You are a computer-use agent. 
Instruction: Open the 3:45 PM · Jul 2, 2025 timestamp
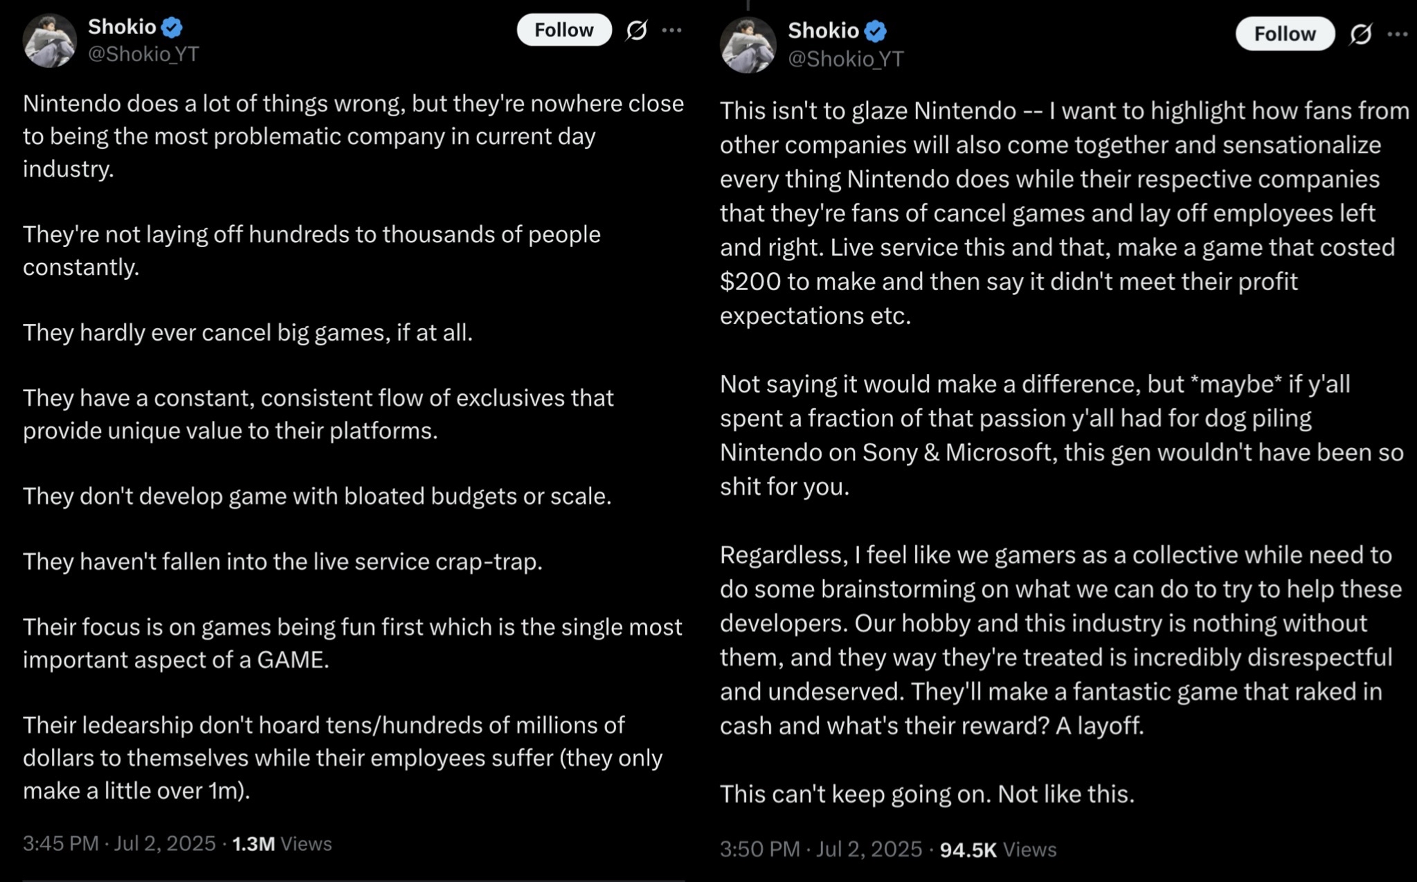119,843
